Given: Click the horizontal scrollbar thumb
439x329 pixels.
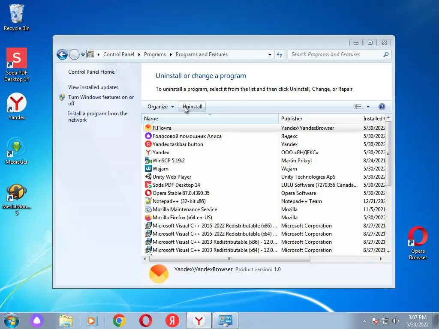Looking at the screenshot, I should [x=230, y=259].
